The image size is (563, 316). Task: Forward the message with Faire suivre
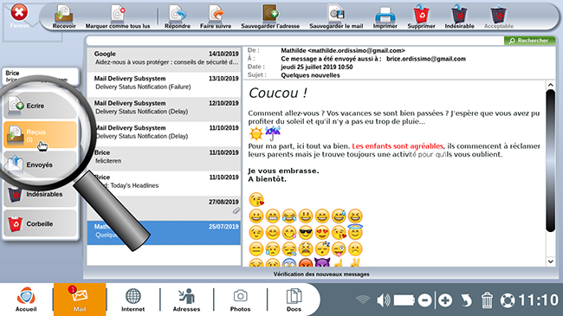click(216, 17)
